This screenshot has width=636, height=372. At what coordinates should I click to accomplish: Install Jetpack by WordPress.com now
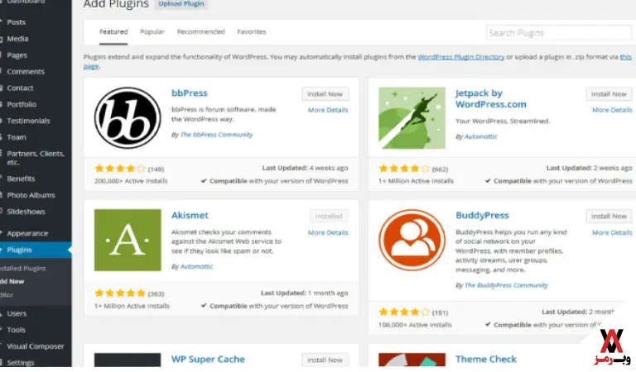coord(609,94)
